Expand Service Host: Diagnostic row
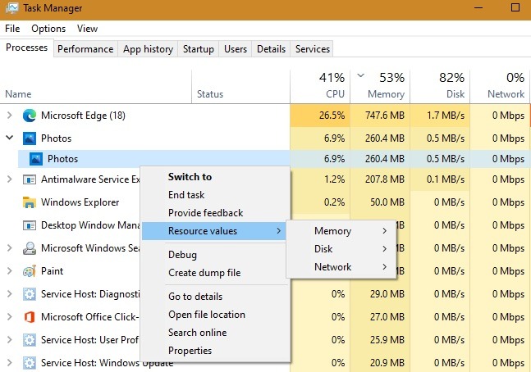Viewport: 531px width, 372px height. pyautogui.click(x=10, y=294)
